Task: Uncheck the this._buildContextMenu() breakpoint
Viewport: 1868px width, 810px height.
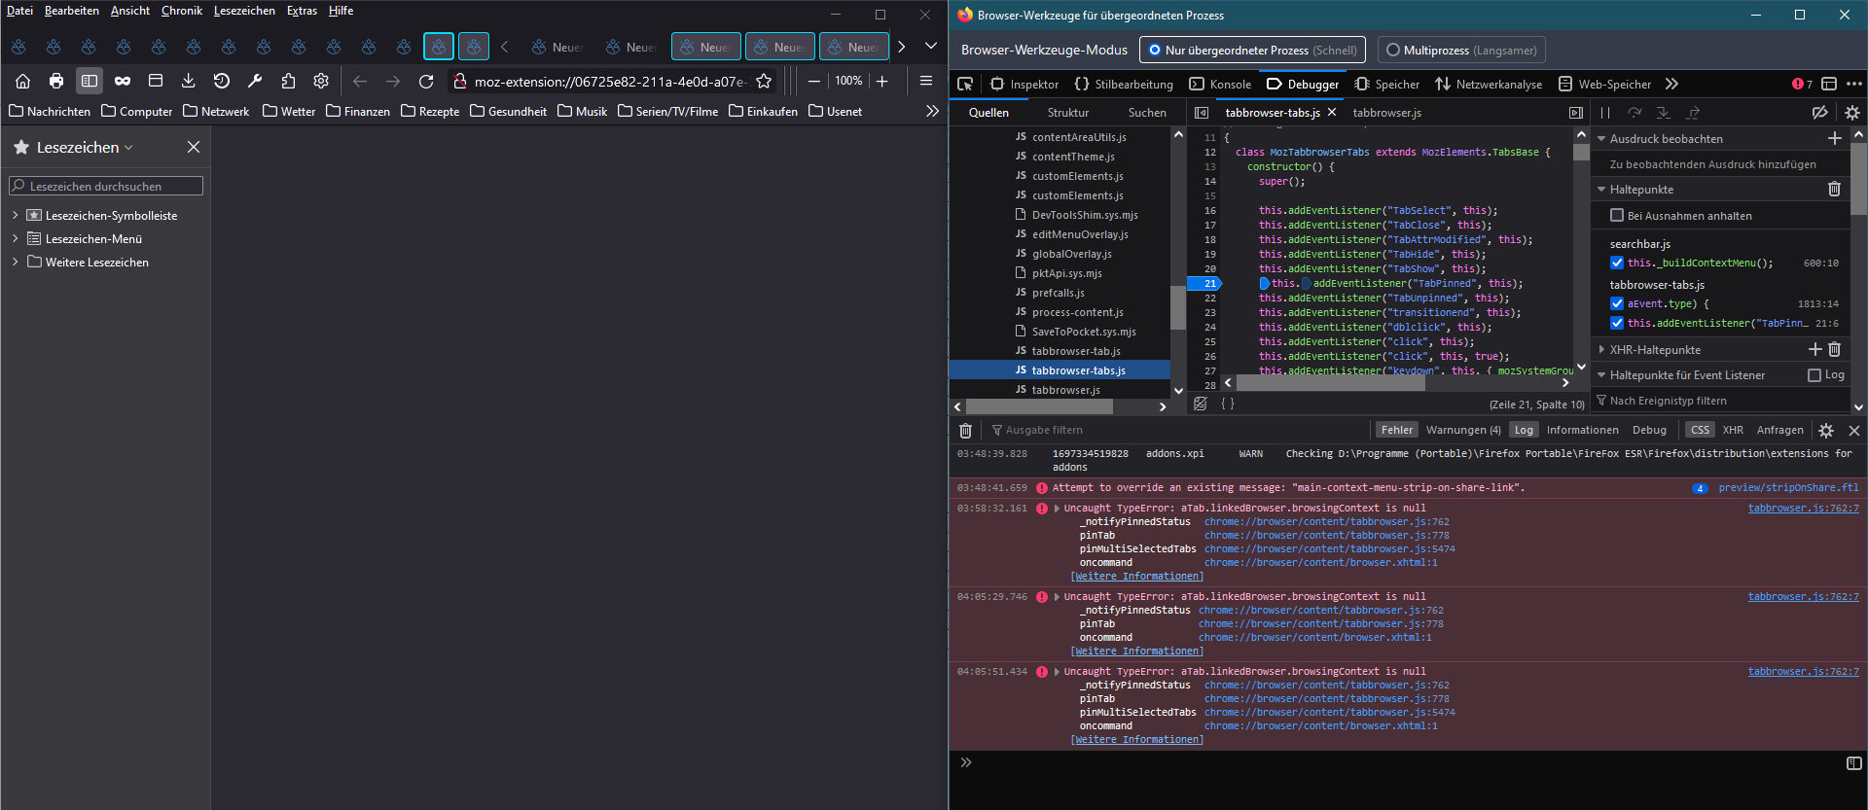Action: (1617, 264)
